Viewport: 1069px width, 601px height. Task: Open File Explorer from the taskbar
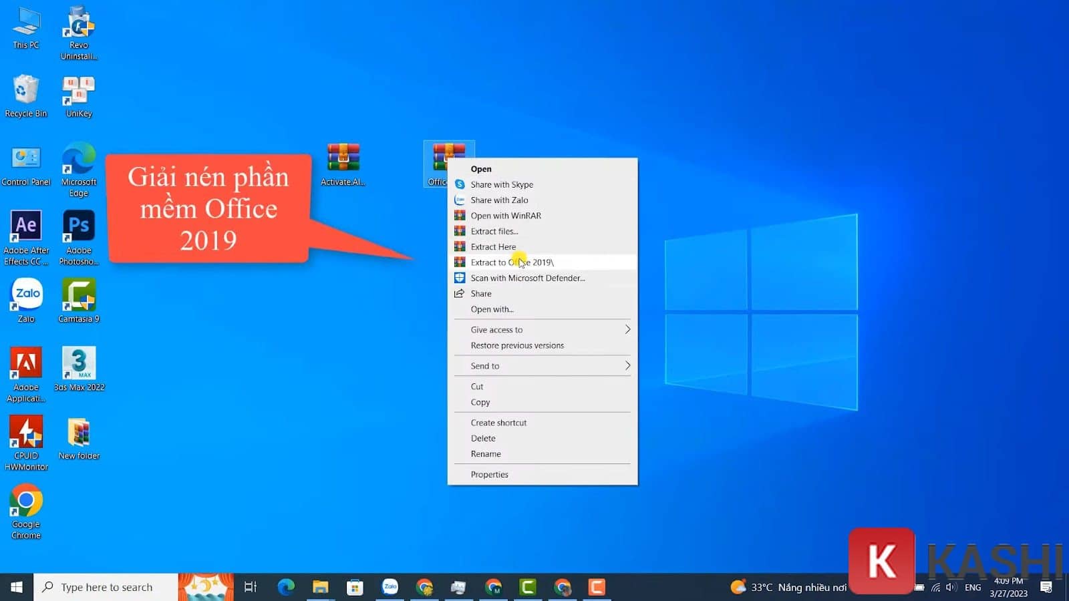(320, 587)
